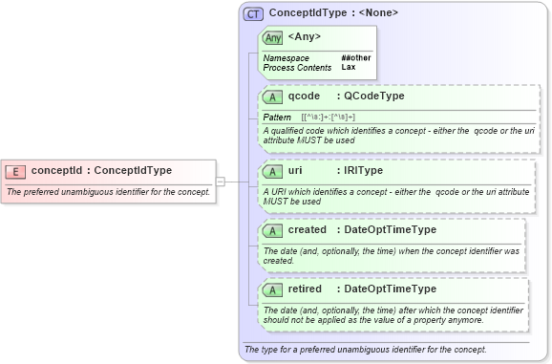Click the Any wildcard icon

click(x=272, y=37)
